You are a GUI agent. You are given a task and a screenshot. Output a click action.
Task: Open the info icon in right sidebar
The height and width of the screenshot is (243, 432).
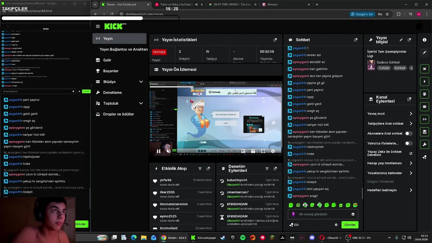(x=425, y=40)
